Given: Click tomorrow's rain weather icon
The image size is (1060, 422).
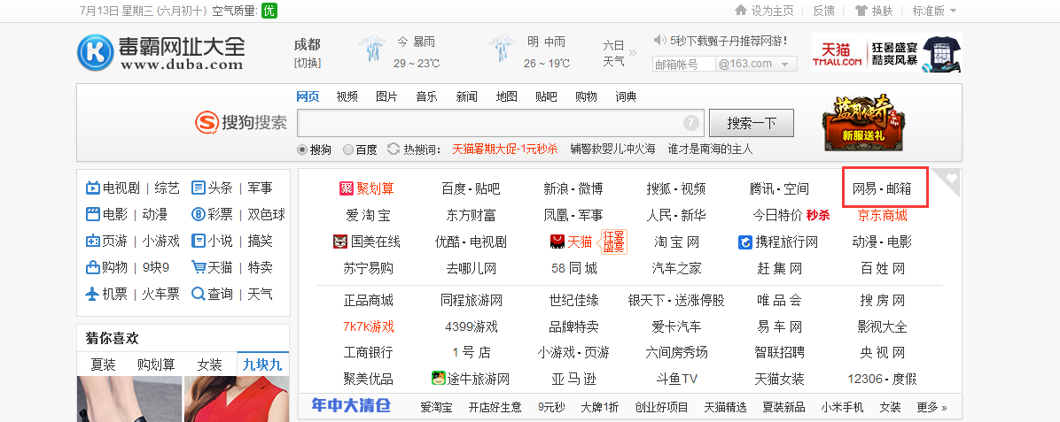Looking at the screenshot, I should [x=503, y=50].
